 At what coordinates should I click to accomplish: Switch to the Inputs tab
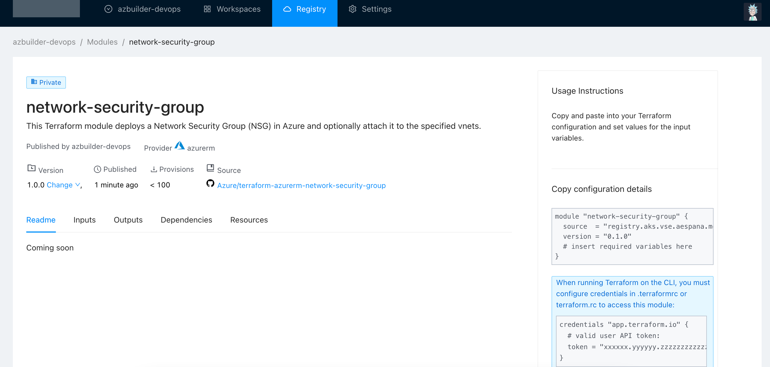(85, 220)
